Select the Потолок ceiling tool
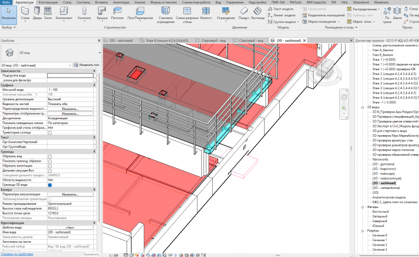The width and height of the screenshot is (419, 257). (x=117, y=14)
